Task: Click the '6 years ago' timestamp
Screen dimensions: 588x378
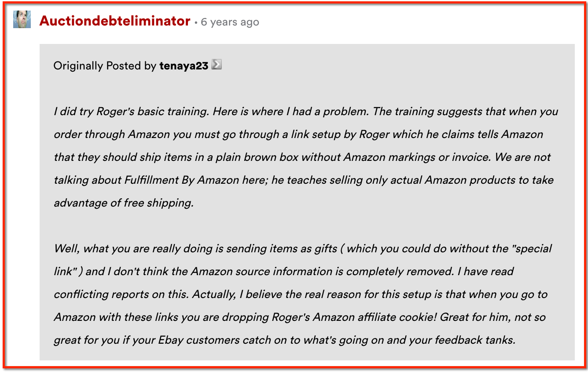Action: (x=230, y=22)
